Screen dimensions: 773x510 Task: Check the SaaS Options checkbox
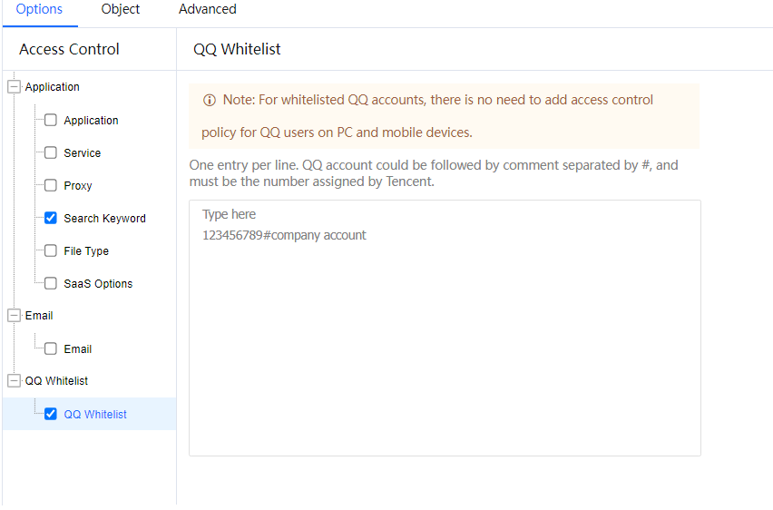click(x=51, y=283)
